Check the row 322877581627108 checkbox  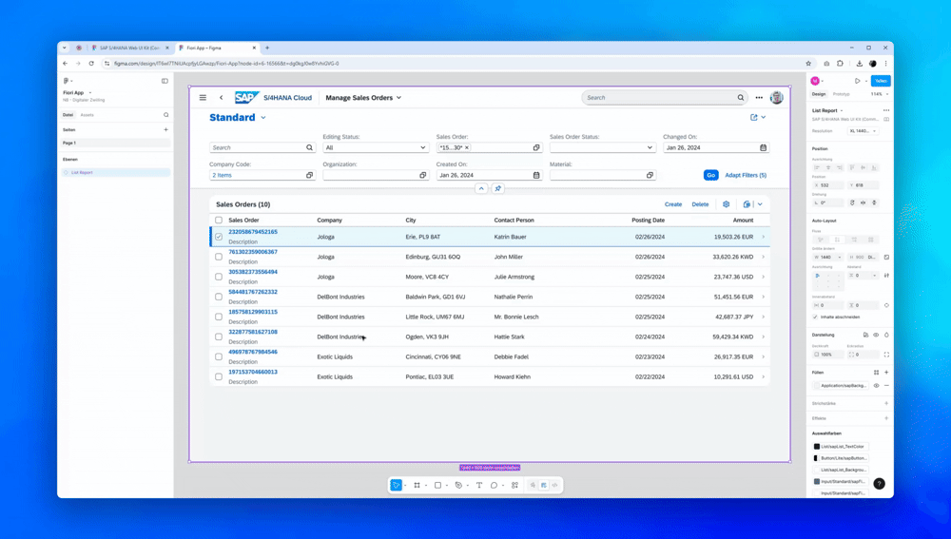[x=219, y=337]
